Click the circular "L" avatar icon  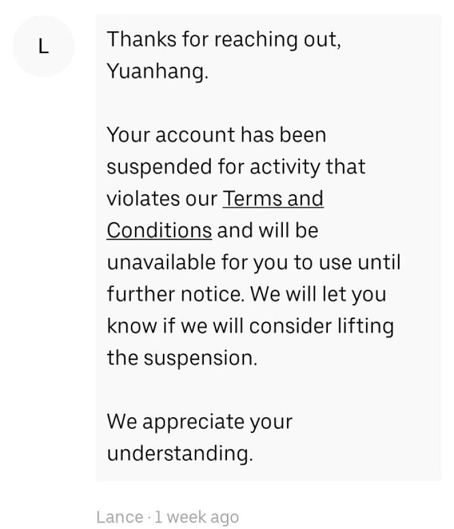tap(44, 46)
